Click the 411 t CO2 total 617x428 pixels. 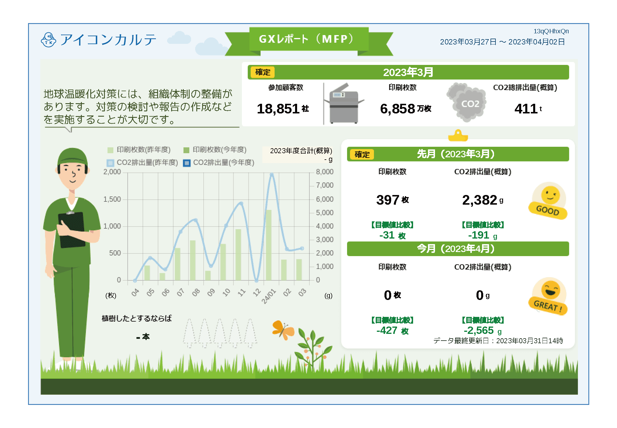(528, 109)
